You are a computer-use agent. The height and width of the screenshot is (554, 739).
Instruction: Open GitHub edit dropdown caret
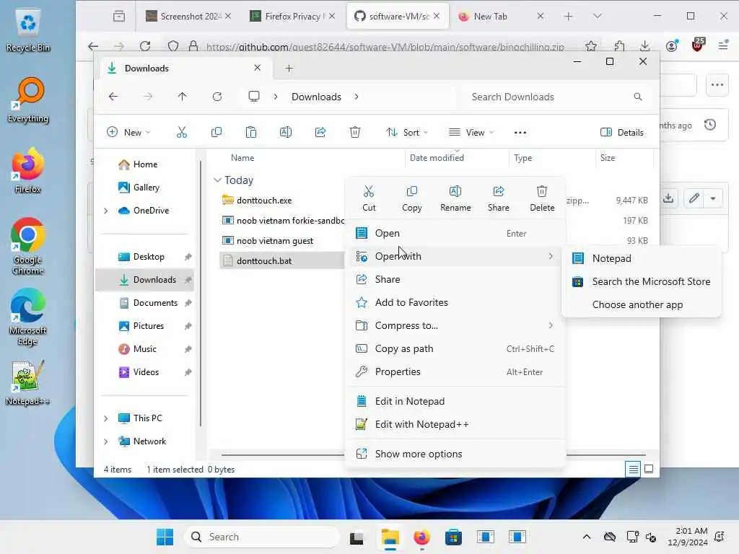point(713,198)
